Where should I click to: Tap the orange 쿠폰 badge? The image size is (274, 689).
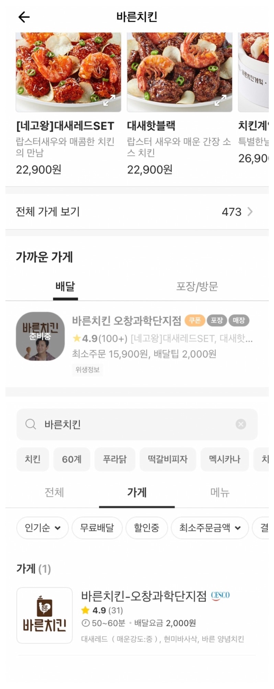tap(195, 320)
